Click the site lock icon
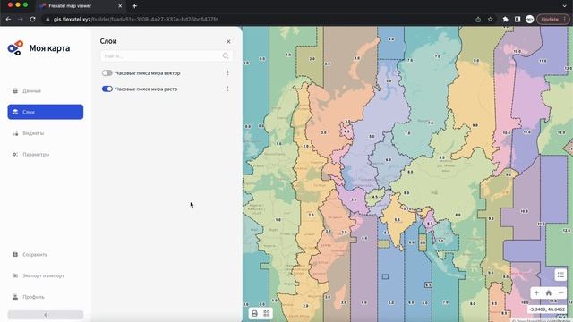Screen dimensions: 573x322 [x=47, y=20]
